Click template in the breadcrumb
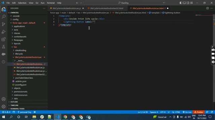Image resolution: width=215 pixels, height=120 pixels. coord(155,13)
